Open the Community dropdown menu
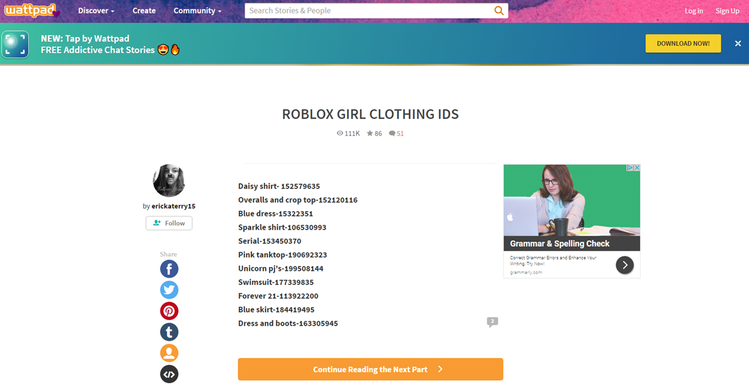The image size is (749, 385). click(197, 11)
